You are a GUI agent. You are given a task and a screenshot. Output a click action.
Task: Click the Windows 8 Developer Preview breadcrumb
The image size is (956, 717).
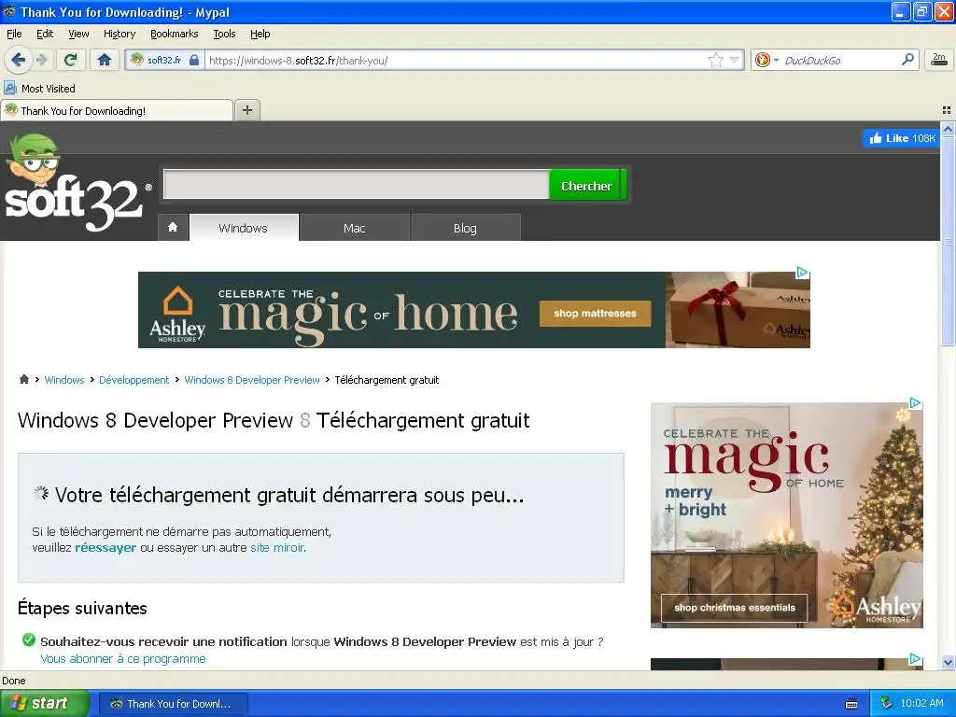click(x=252, y=380)
